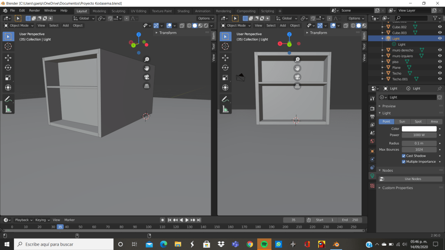The image size is (445, 250).
Task: Click the Use Nodes button
Action: (412, 179)
